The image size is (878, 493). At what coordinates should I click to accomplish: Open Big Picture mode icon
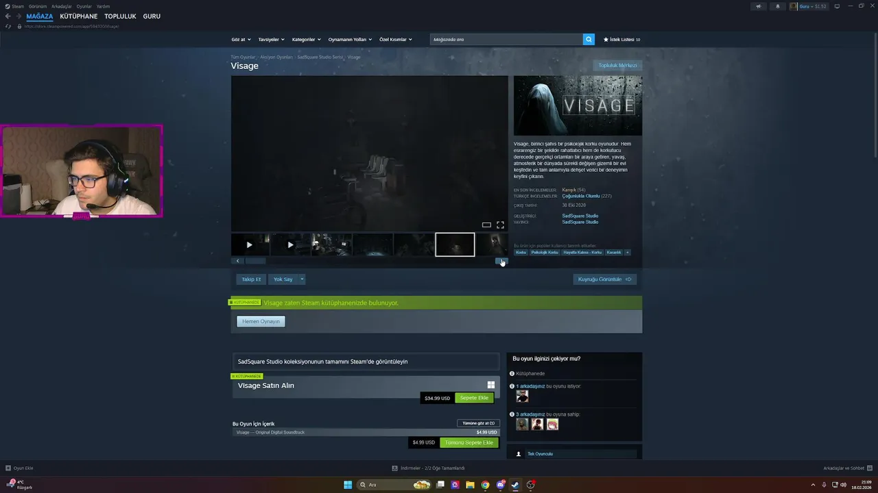(x=837, y=6)
